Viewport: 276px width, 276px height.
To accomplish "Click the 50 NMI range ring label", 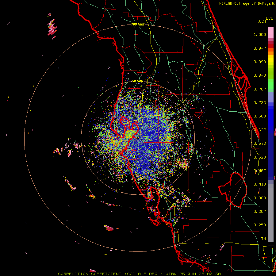I will (x=138, y=81).
